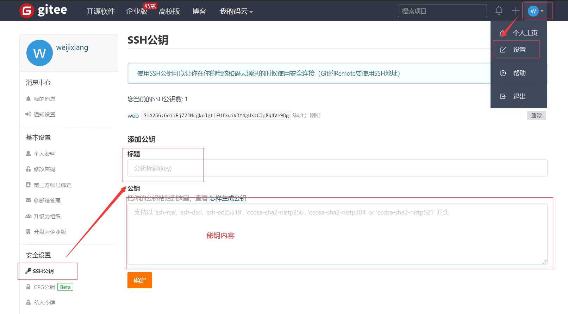Open the 怎样生成公钥 help link
Screen dimensions: 568x314
[228, 198]
